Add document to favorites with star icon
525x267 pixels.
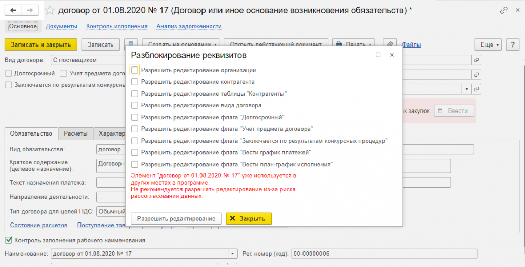[50, 10]
